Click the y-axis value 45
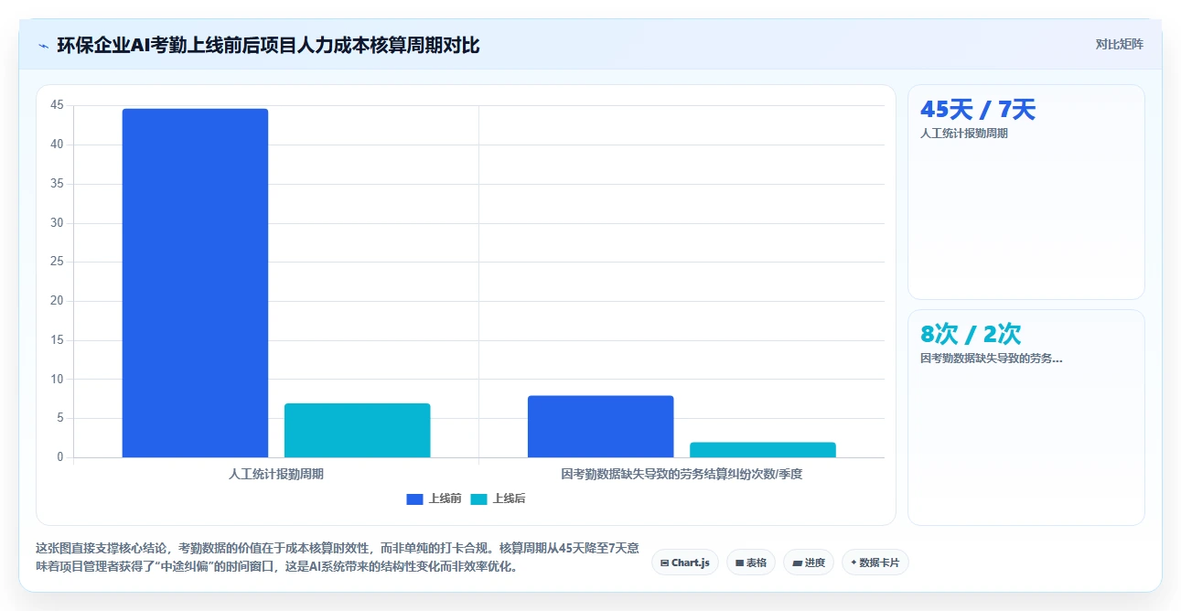This screenshot has width=1181, height=611. coord(57,105)
